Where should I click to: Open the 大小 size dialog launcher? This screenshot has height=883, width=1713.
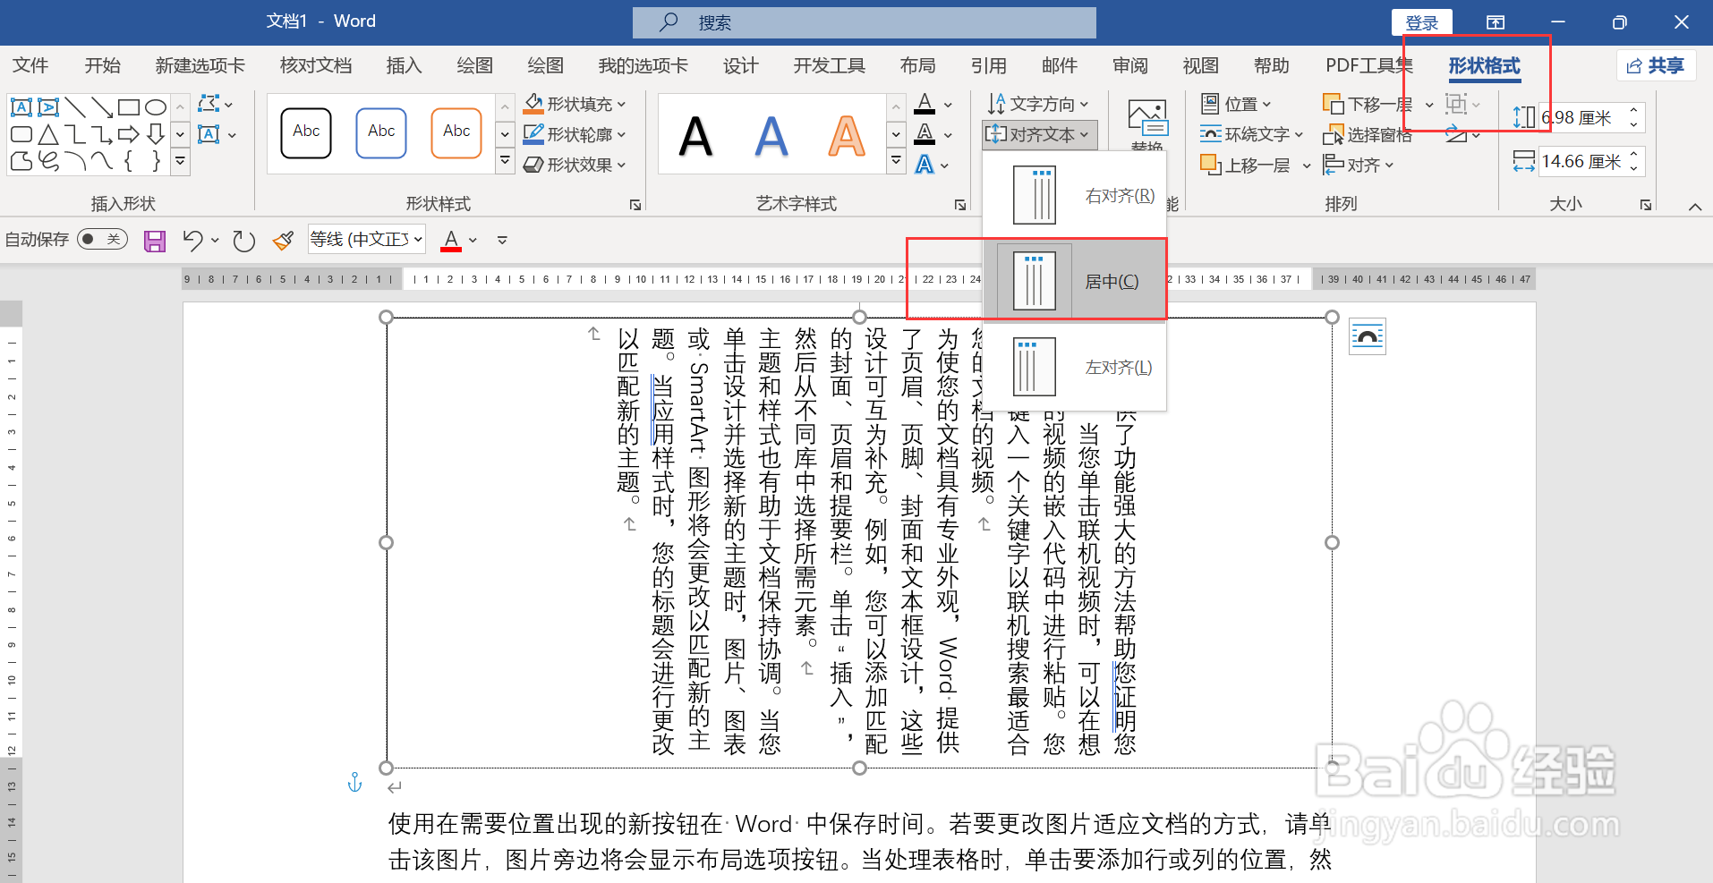1645,205
